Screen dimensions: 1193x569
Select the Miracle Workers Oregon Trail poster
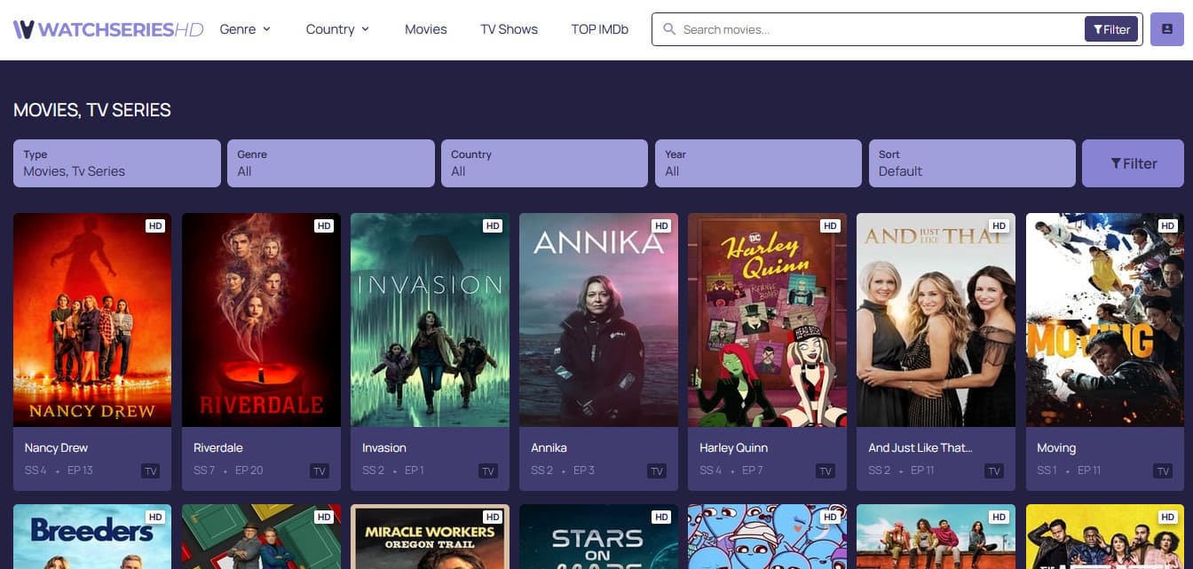[x=430, y=537]
